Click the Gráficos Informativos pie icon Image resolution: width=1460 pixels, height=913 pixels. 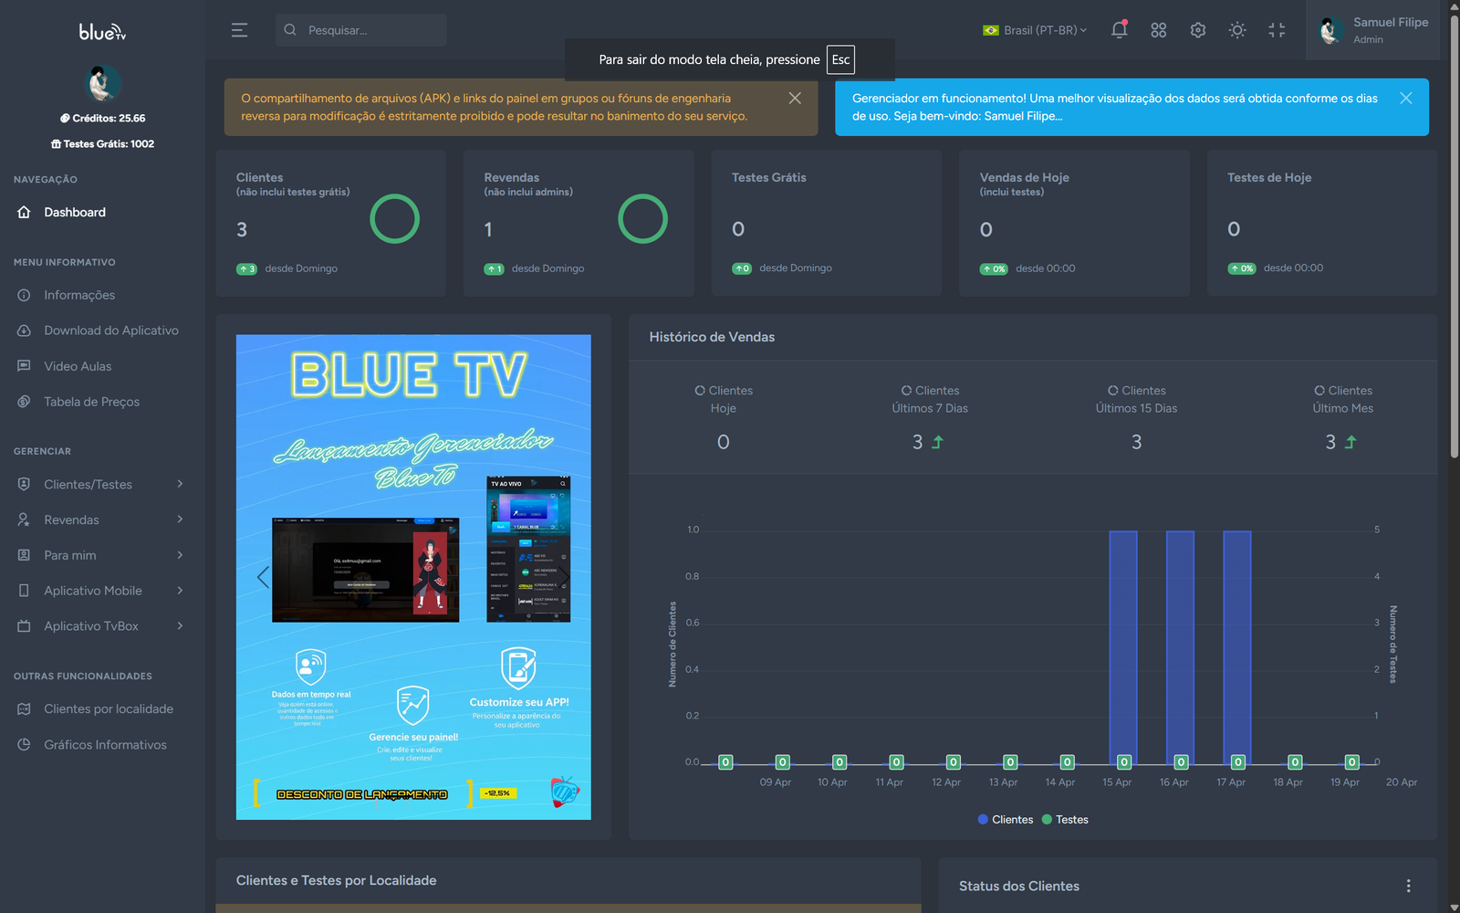click(x=24, y=745)
